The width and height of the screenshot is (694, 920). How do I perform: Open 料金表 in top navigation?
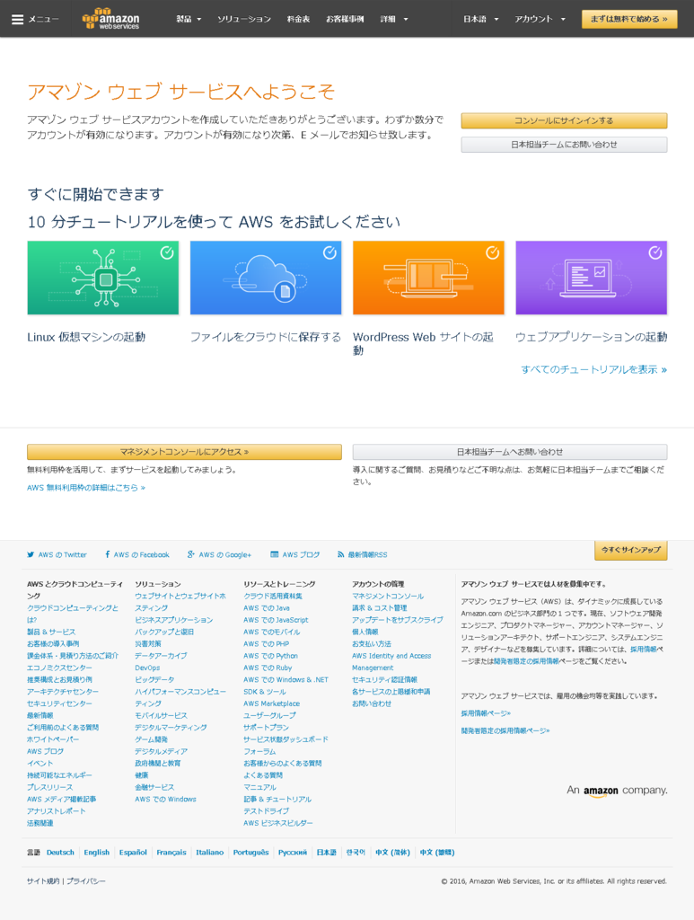point(298,19)
